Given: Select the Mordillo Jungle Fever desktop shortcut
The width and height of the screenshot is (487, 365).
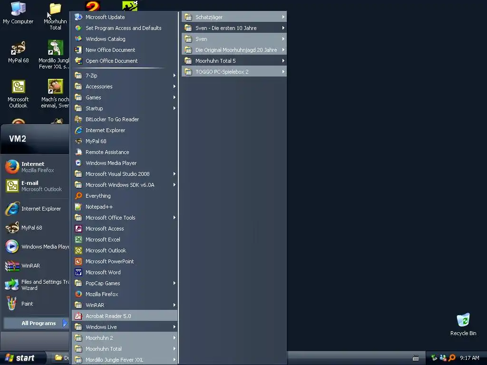Looking at the screenshot, I should pyautogui.click(x=55, y=55).
